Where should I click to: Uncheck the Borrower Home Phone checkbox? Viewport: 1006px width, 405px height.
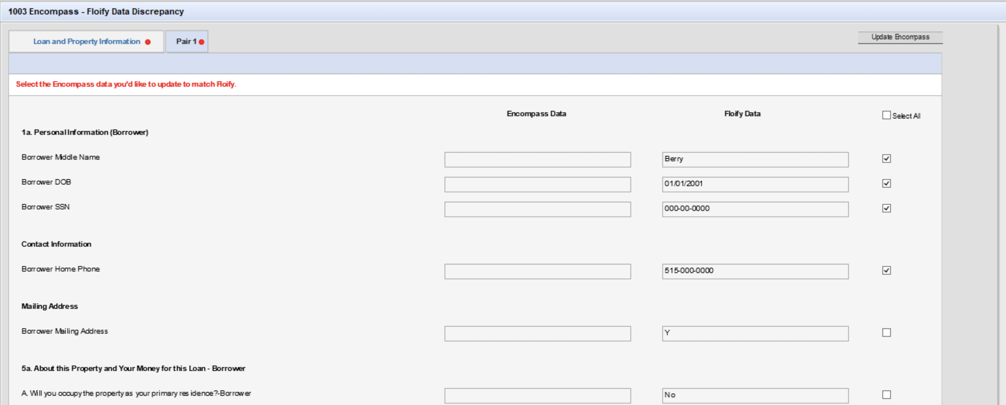[886, 270]
